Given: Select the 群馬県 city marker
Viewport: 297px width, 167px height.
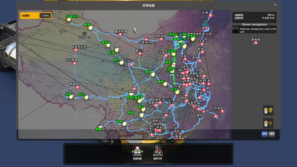Looking at the screenshot, I should tap(256, 43).
